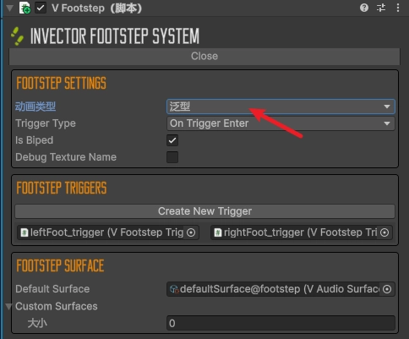This screenshot has height=339, width=409.
Task: Open the component help reference icon
Action: [364, 8]
